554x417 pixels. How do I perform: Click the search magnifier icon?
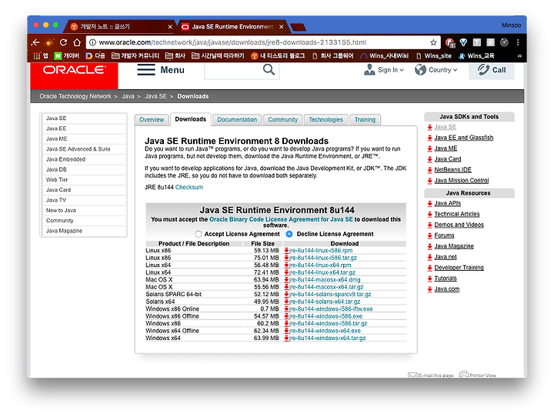click(x=269, y=69)
